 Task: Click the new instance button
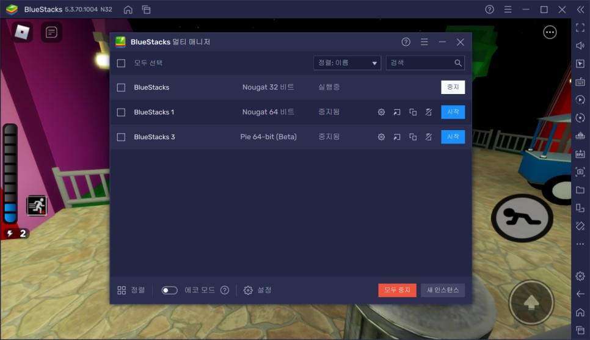(x=442, y=290)
